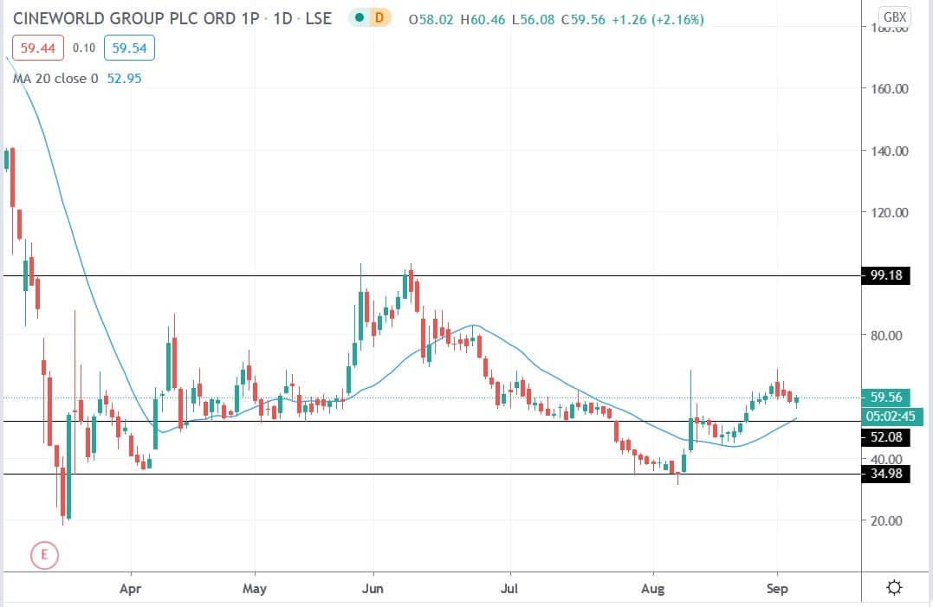Click the open value O58.02
Screen dimensions: 933x607
point(431,20)
